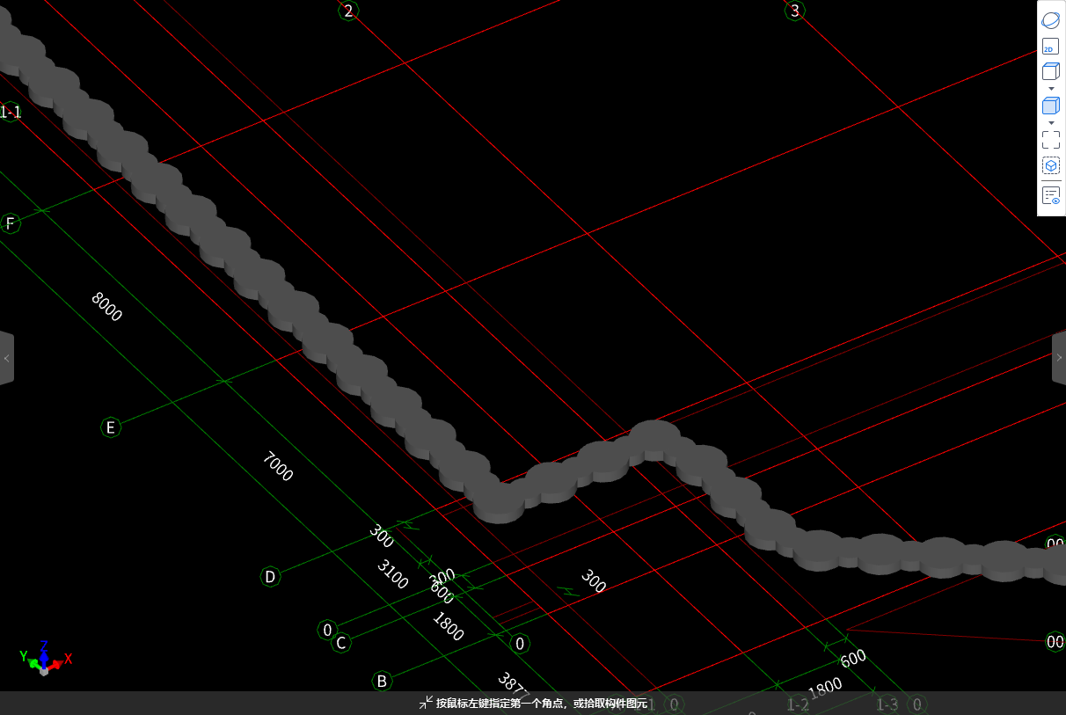Open the display settings list-eye icon

point(1050,195)
